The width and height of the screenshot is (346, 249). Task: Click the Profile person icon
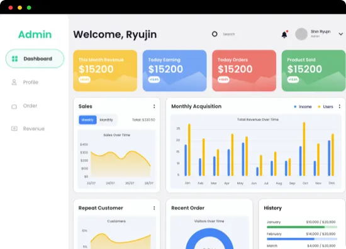coord(14,82)
